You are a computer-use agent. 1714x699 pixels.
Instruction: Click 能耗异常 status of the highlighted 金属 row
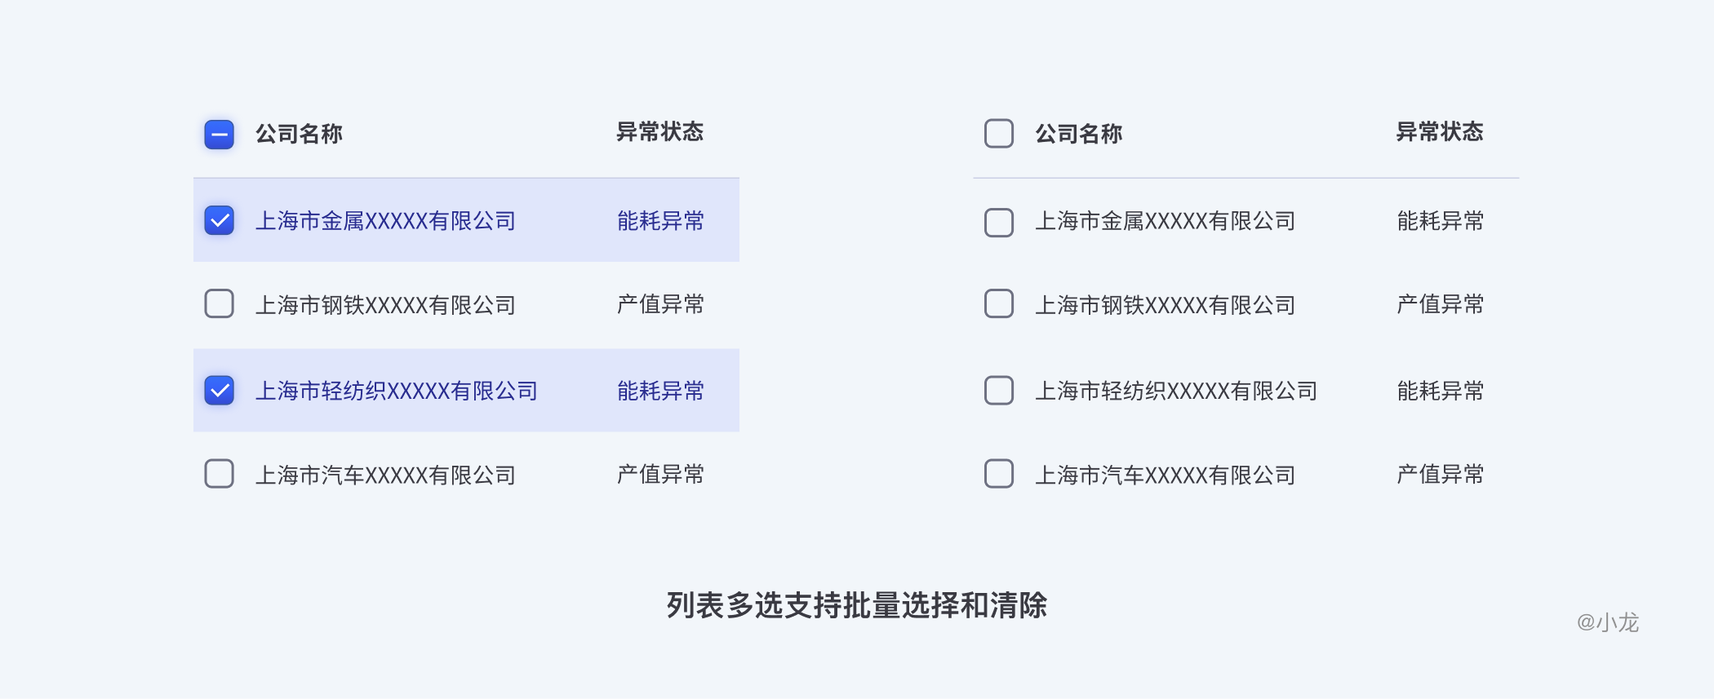pos(660,221)
